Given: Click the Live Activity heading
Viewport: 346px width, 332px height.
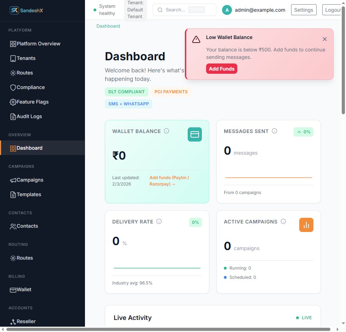Looking at the screenshot, I should [x=132, y=318].
